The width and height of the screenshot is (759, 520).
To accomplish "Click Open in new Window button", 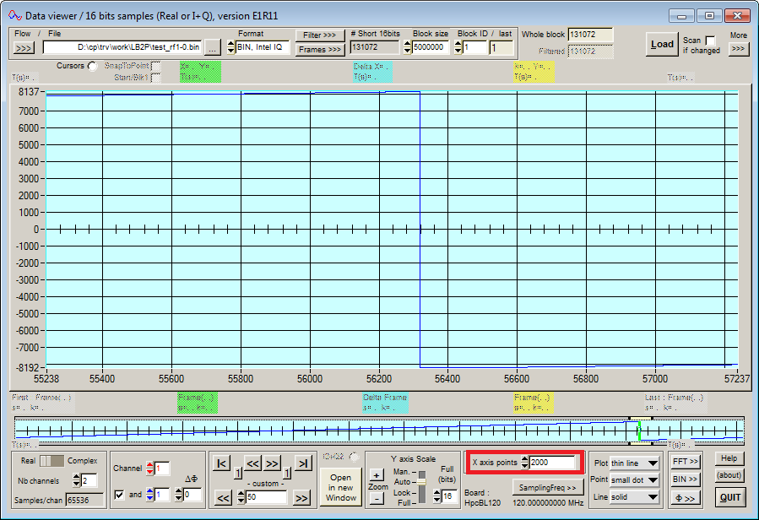I will pyautogui.click(x=341, y=487).
